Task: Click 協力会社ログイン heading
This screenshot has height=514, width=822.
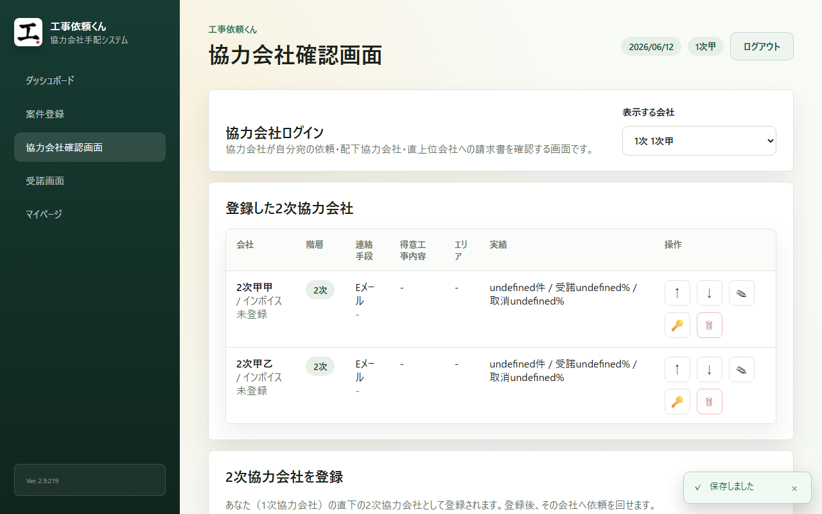Action: click(x=275, y=133)
